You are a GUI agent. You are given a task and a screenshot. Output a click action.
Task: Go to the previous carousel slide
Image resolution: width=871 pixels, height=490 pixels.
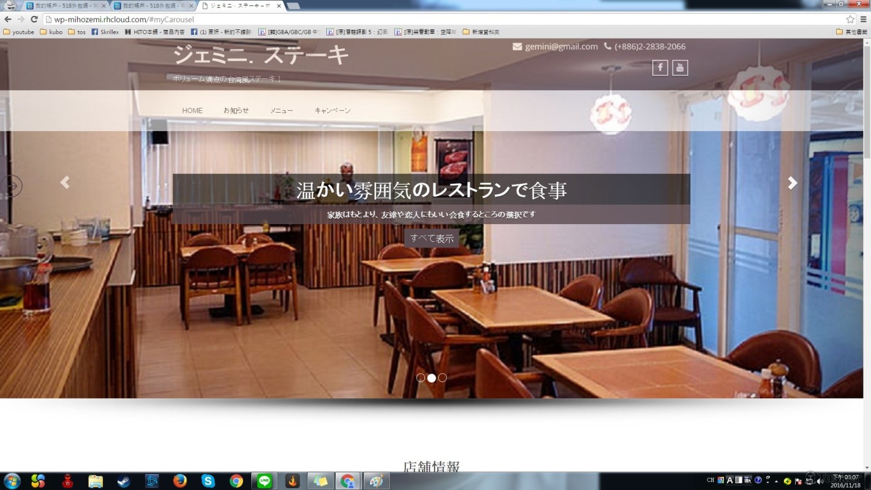(65, 183)
